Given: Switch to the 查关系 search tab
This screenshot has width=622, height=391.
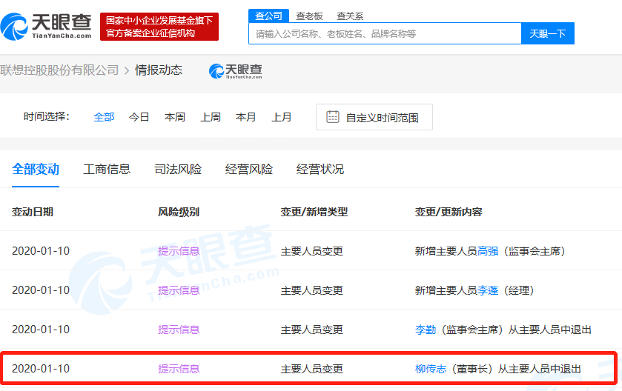Looking at the screenshot, I should click(350, 16).
